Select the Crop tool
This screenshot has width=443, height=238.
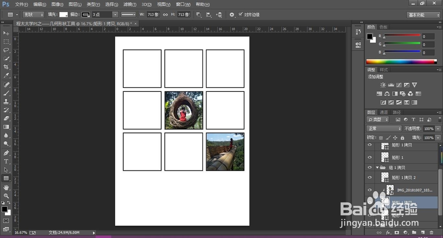pyautogui.click(x=6, y=67)
